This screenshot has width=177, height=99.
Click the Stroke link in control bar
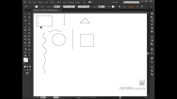tap(49, 7)
